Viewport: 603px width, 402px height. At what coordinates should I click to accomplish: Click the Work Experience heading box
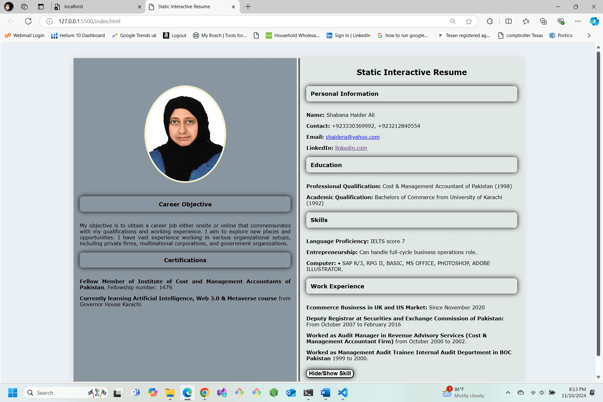[x=411, y=286]
